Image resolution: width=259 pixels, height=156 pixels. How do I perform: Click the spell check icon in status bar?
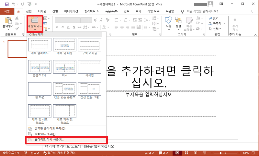25,153
